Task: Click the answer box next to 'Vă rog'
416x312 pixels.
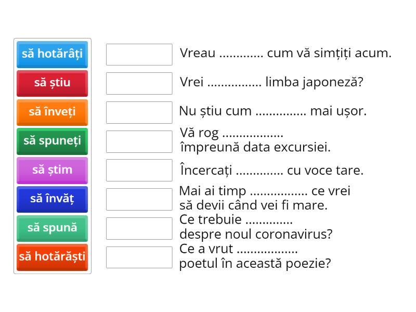Action: coord(138,141)
